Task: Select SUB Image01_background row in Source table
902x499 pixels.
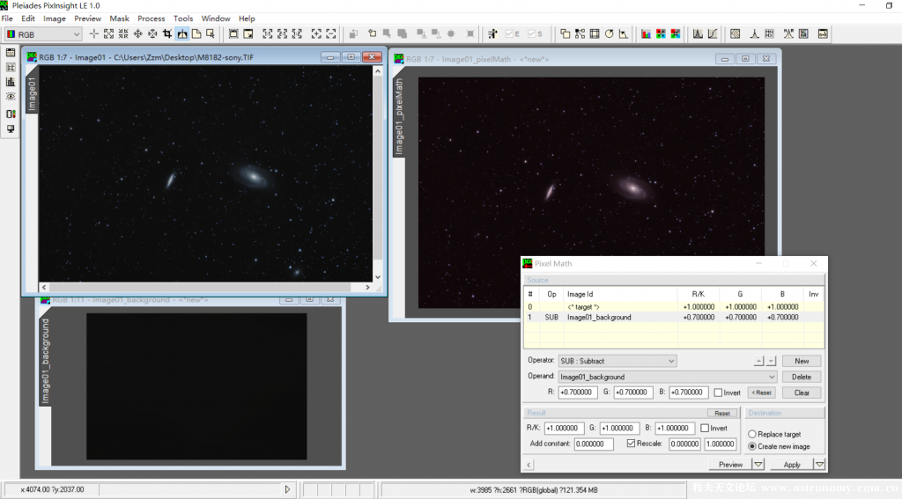Action: [x=674, y=318]
